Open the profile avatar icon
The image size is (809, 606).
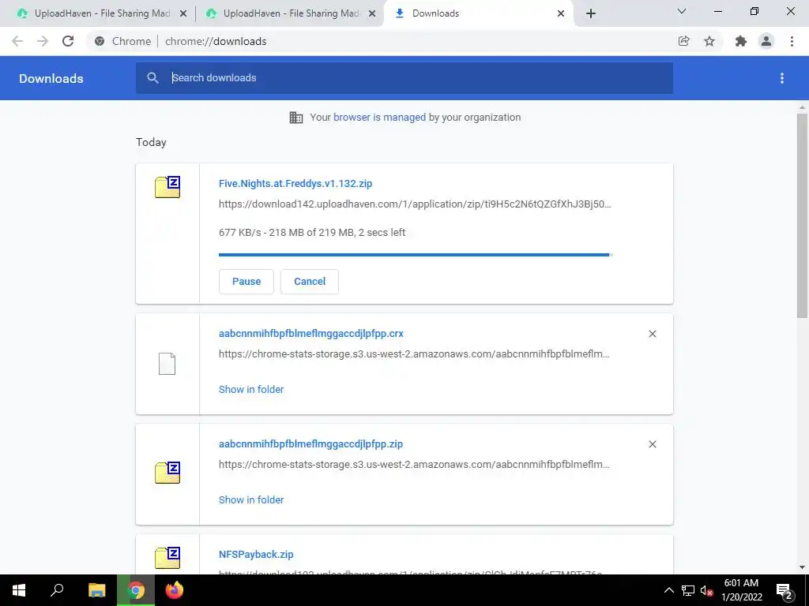click(766, 41)
